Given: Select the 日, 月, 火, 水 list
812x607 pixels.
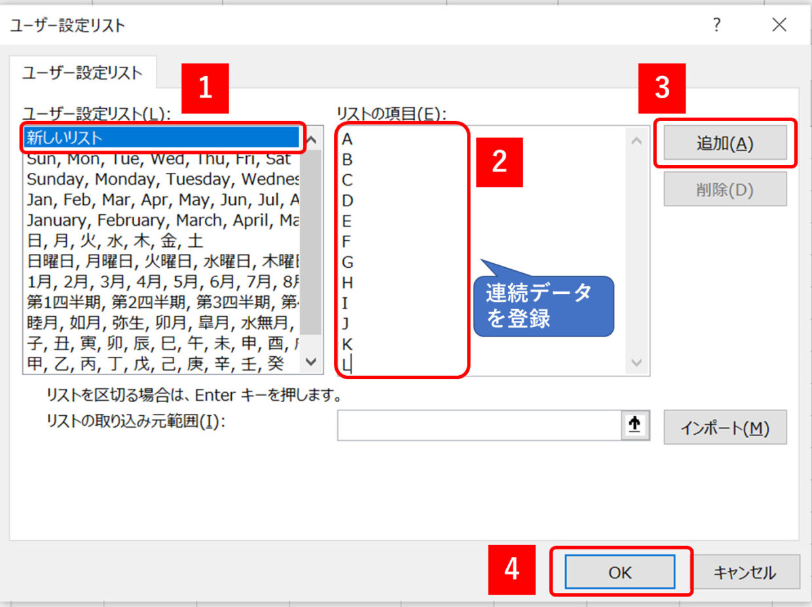Looking at the screenshot, I should [x=161, y=241].
